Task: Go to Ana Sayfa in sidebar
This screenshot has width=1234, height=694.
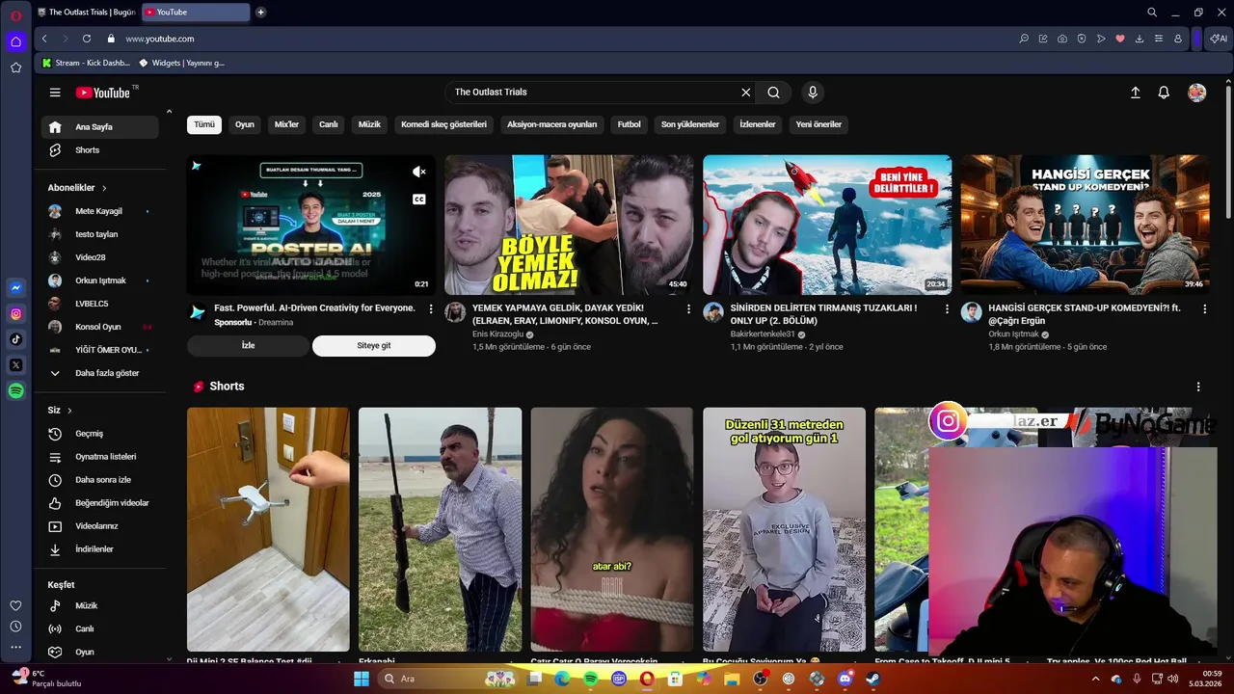Action: click(x=99, y=127)
